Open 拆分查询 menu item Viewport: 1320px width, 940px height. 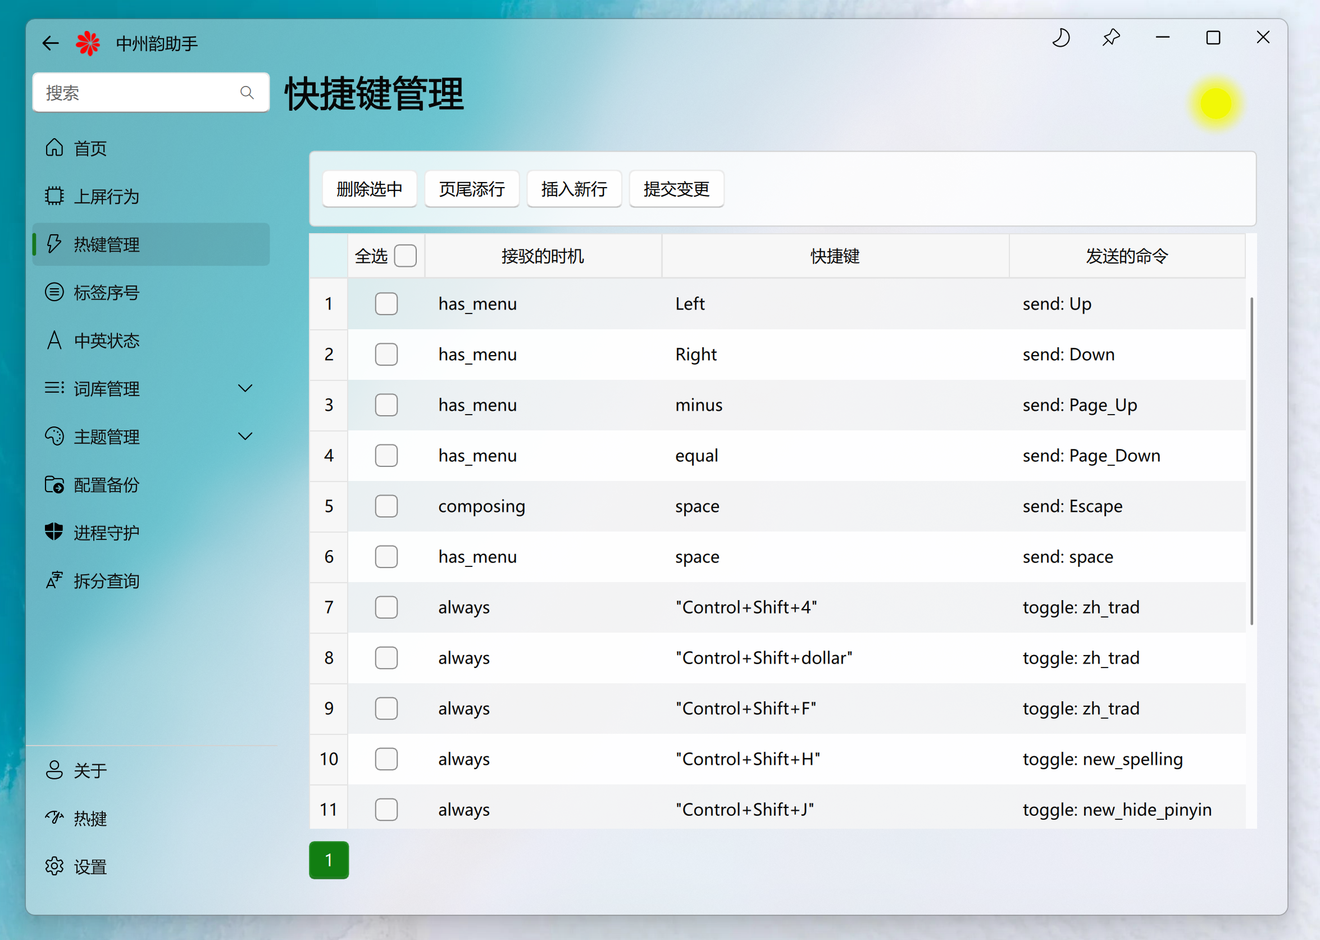[x=107, y=580]
